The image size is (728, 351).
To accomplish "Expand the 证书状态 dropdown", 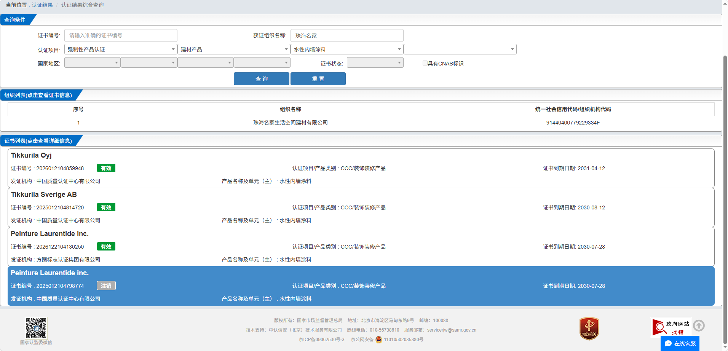I will 375,62.
